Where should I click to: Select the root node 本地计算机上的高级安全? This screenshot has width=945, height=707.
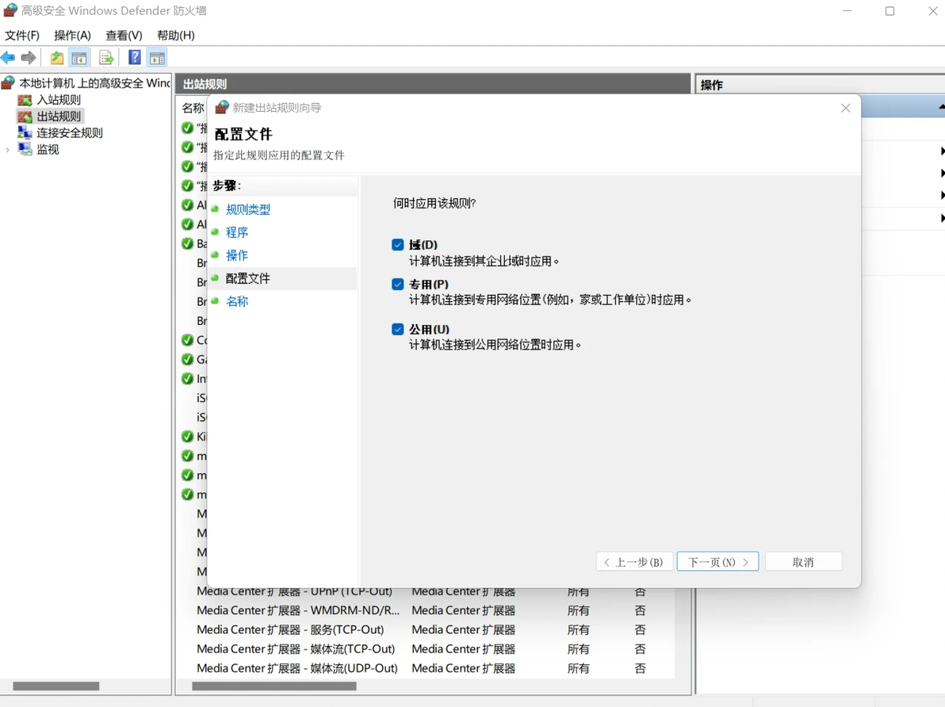[x=94, y=82]
